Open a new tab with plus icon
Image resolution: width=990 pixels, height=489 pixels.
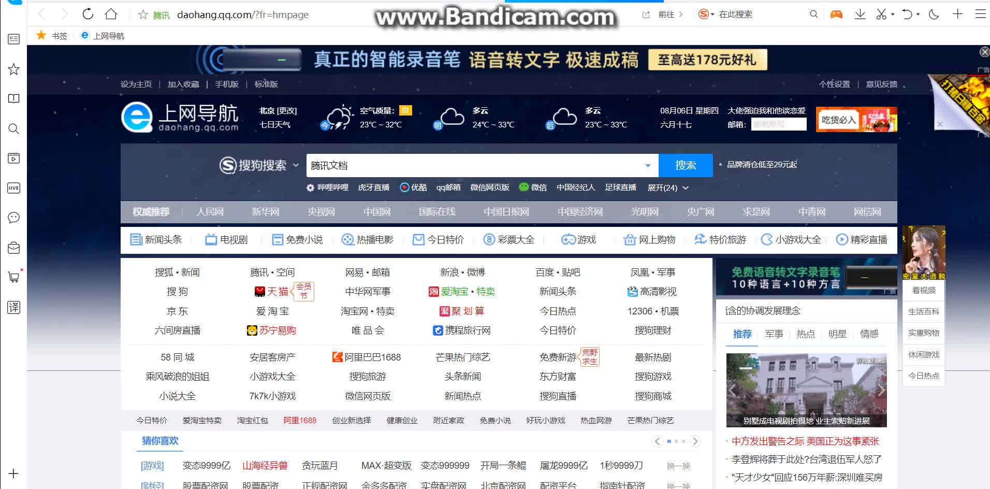957,14
